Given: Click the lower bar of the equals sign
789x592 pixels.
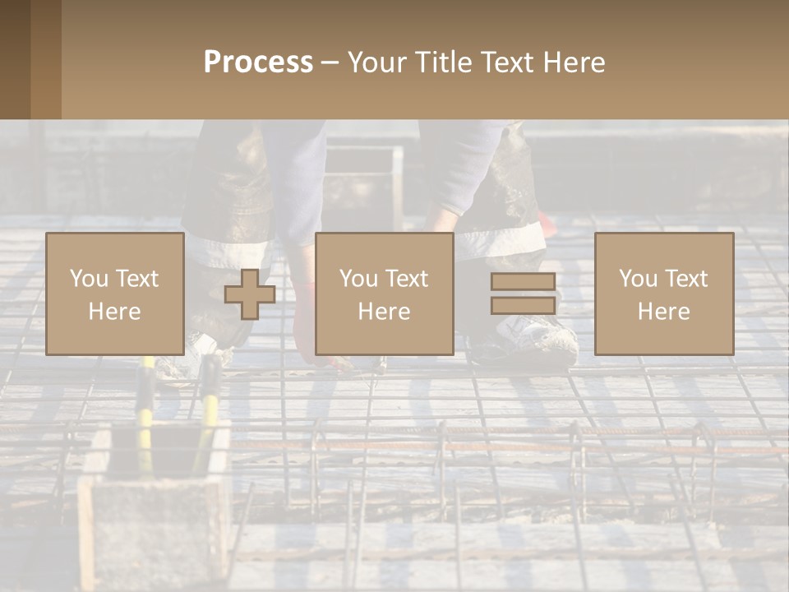Looking at the screenshot, I should [523, 305].
